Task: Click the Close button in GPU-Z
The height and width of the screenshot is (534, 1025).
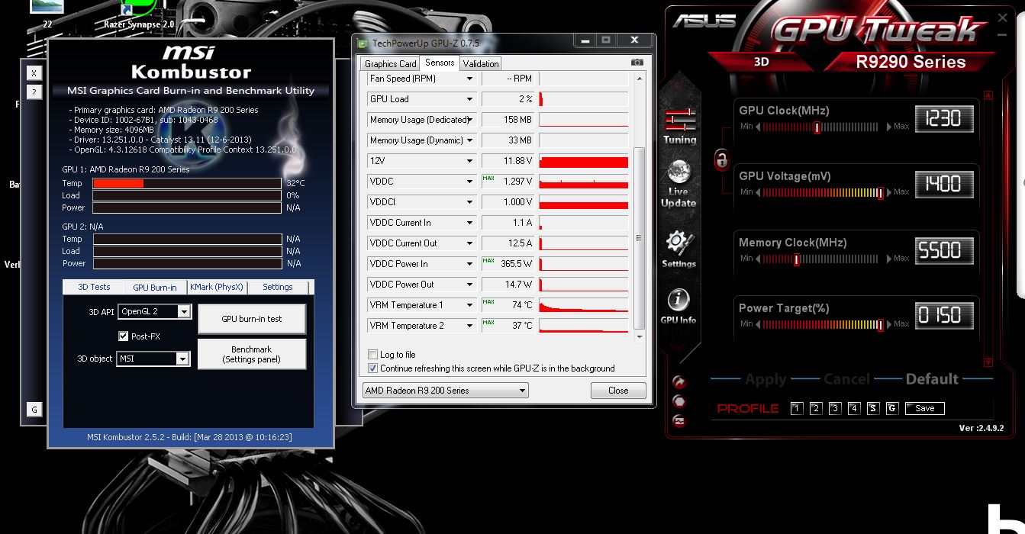Action: (x=618, y=391)
